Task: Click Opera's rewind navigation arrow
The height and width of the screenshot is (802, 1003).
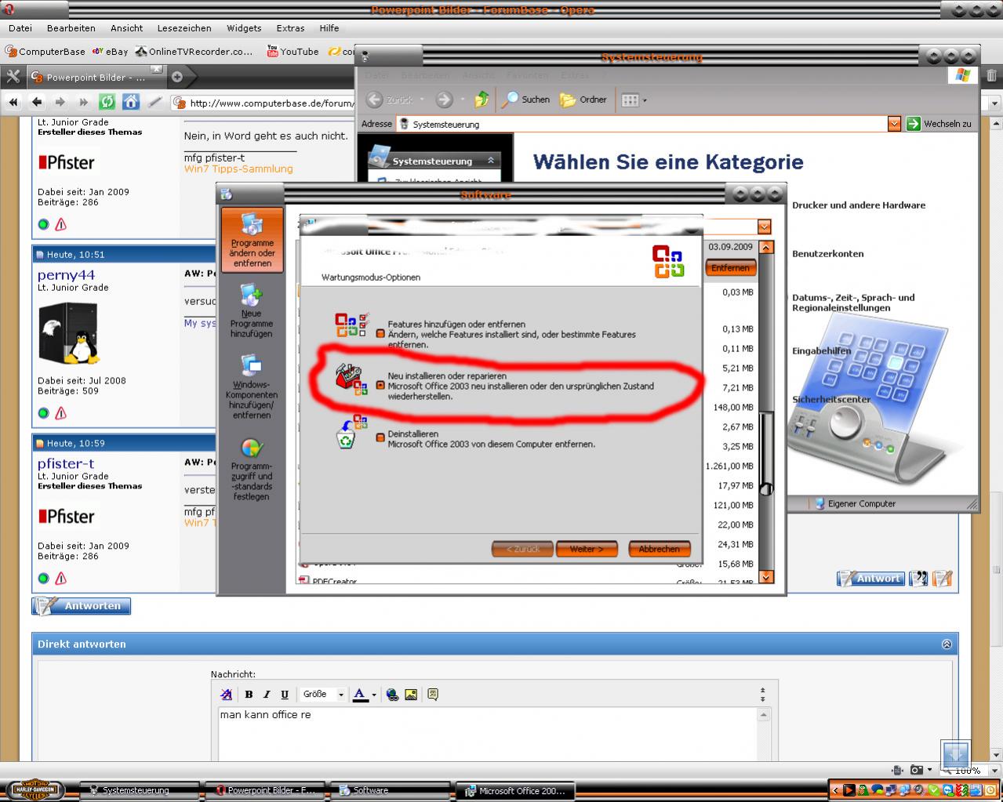Action: point(13,102)
